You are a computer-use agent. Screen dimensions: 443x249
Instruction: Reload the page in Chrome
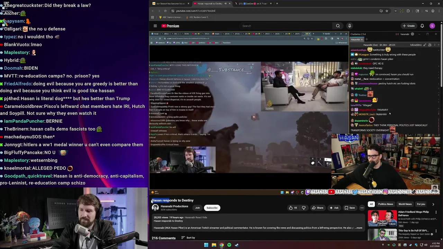pos(165,11)
